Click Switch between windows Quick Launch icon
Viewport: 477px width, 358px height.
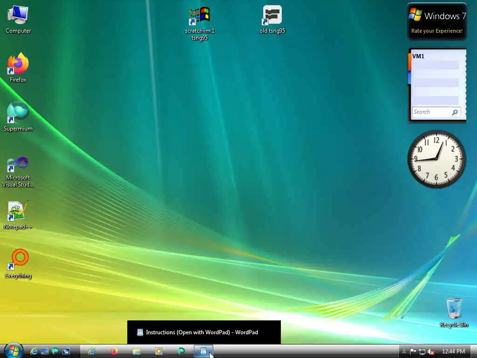pyautogui.click(x=66, y=351)
